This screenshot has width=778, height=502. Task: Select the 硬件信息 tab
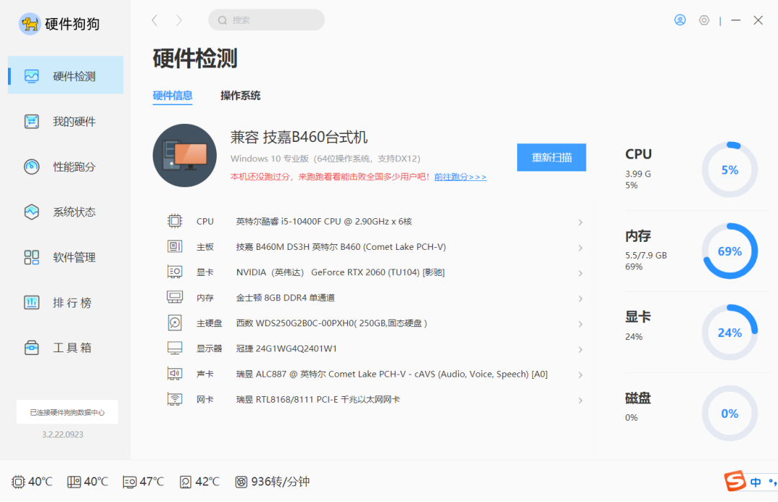tap(173, 95)
